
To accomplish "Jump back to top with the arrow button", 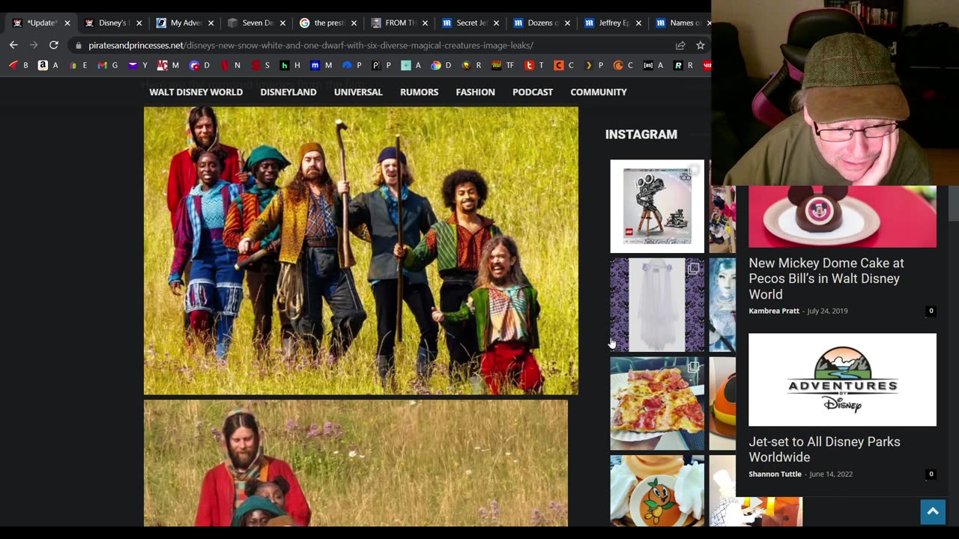I will (933, 511).
